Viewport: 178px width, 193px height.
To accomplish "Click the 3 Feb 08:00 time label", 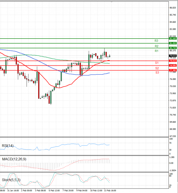I will pyautogui.click(x=40, y=191).
